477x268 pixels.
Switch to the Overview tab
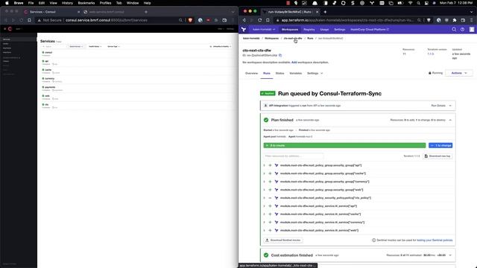[251, 73]
